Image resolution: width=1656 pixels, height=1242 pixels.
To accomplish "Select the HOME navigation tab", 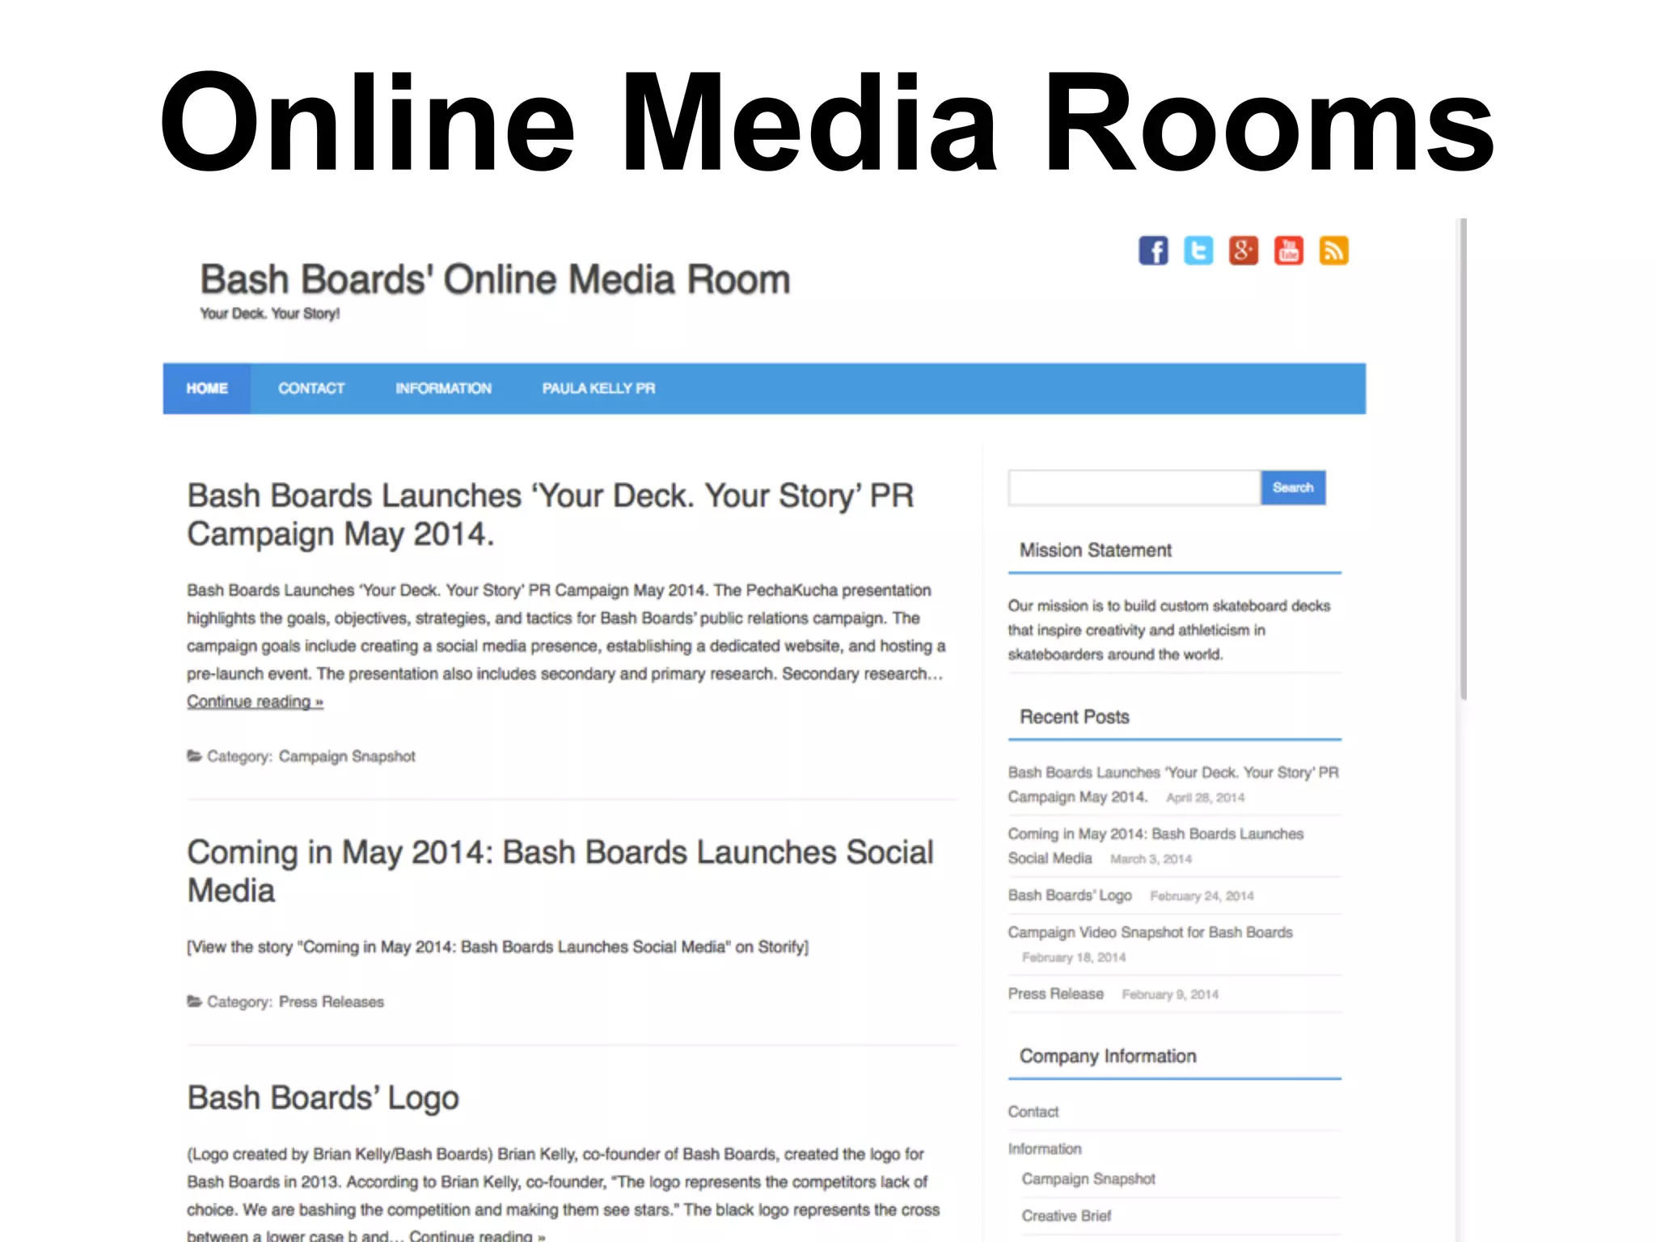I will 207,389.
